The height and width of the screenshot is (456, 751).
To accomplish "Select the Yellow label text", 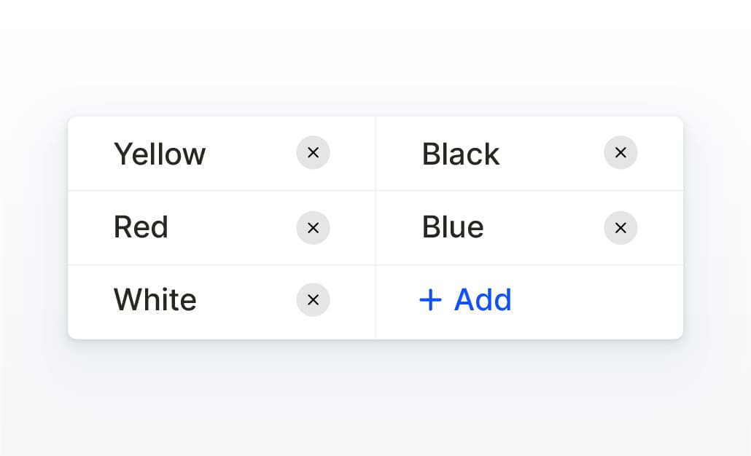I will (160, 154).
